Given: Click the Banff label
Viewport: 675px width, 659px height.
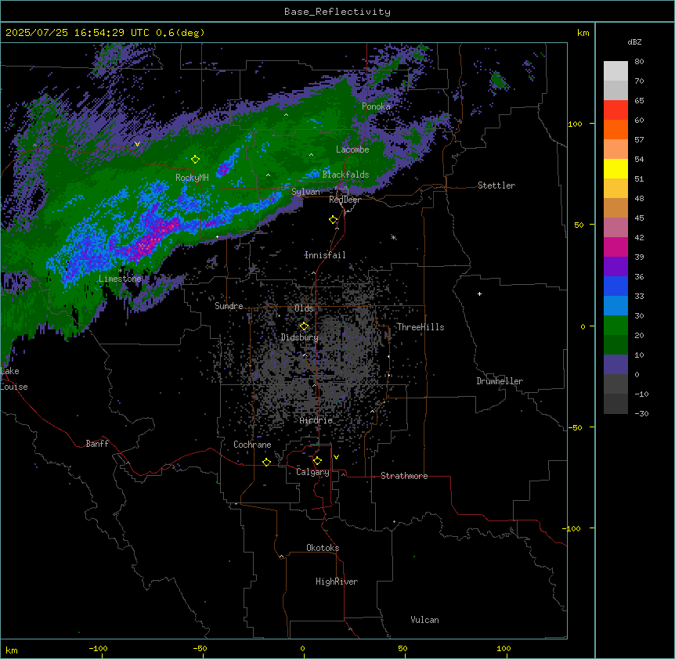Looking at the screenshot, I should [x=97, y=444].
